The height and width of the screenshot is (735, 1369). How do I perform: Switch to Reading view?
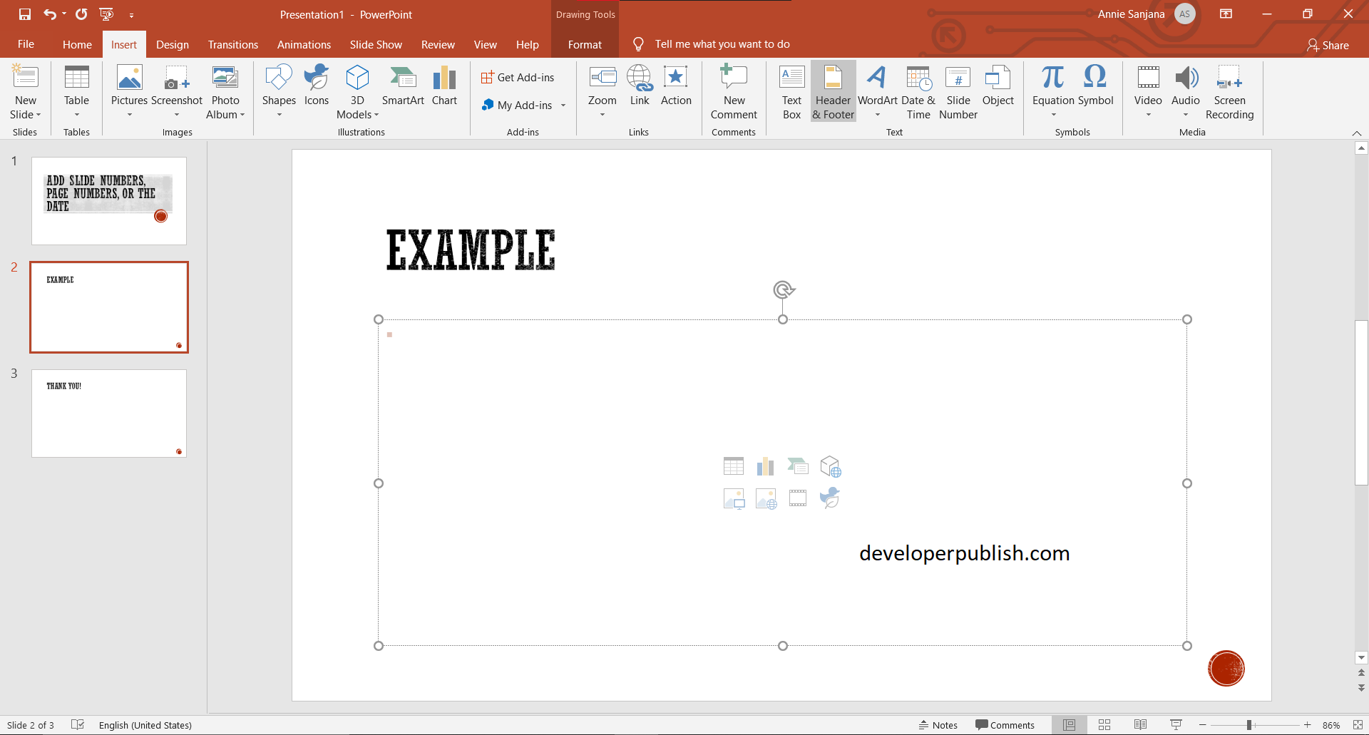click(1141, 724)
